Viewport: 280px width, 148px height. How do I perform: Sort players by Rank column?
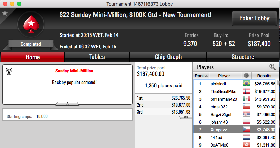(201, 76)
